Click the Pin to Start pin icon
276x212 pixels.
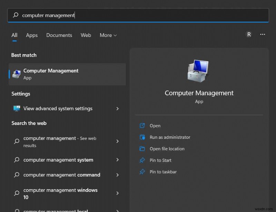[x=142, y=160]
